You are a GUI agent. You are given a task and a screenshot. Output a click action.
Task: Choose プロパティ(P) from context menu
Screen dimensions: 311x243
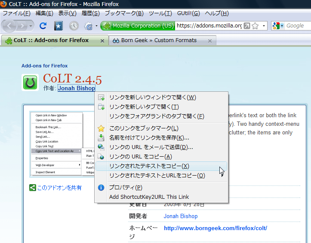click(161, 187)
